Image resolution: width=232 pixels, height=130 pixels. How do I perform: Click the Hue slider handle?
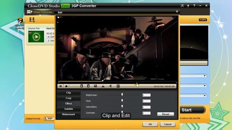pyautogui.click(x=122, y=100)
